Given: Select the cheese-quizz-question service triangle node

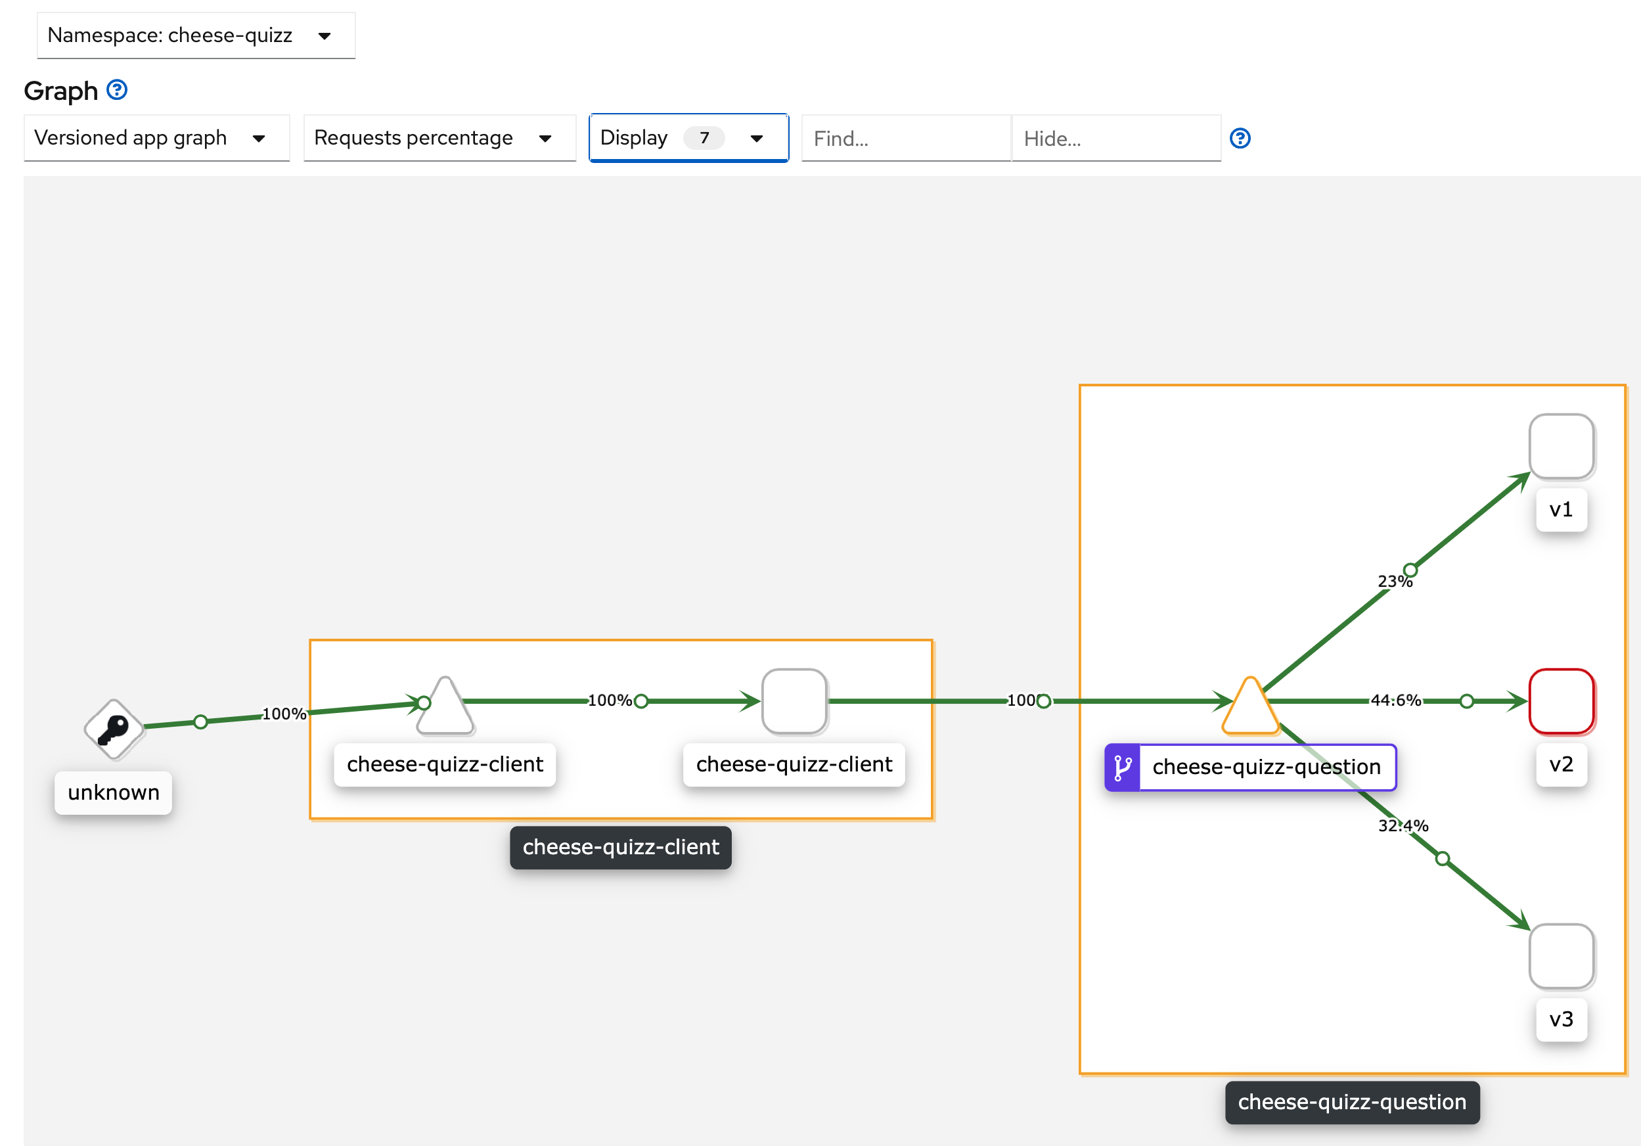Looking at the screenshot, I should pos(1250,709).
